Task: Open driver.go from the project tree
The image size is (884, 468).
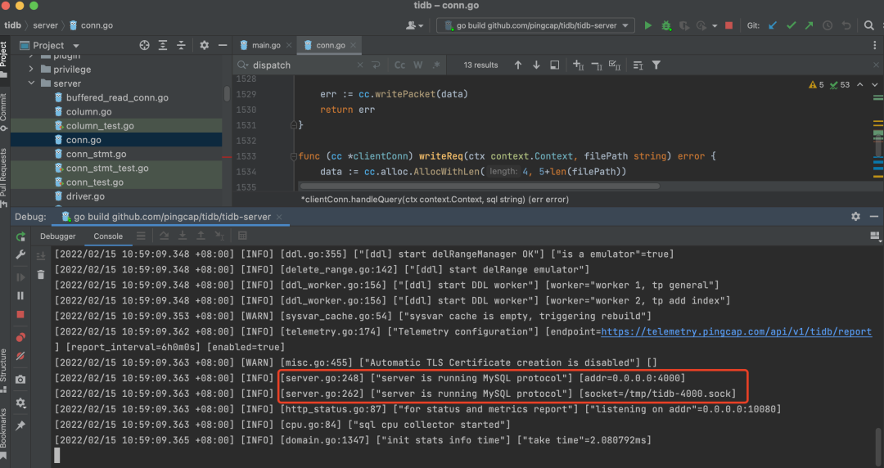Action: click(85, 196)
